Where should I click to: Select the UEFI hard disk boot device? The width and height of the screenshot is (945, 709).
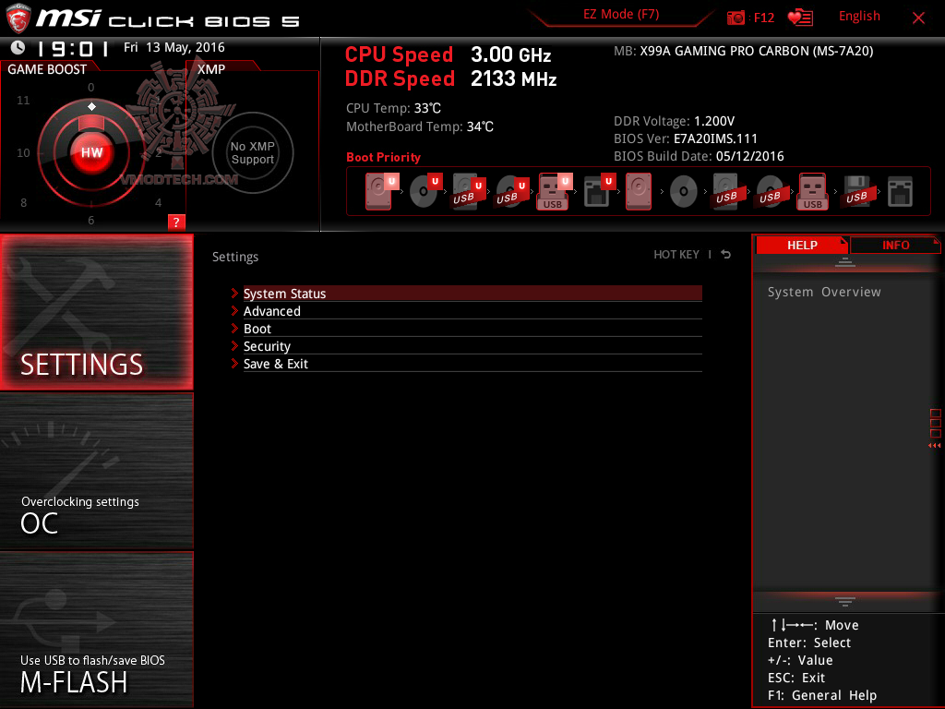click(x=380, y=191)
